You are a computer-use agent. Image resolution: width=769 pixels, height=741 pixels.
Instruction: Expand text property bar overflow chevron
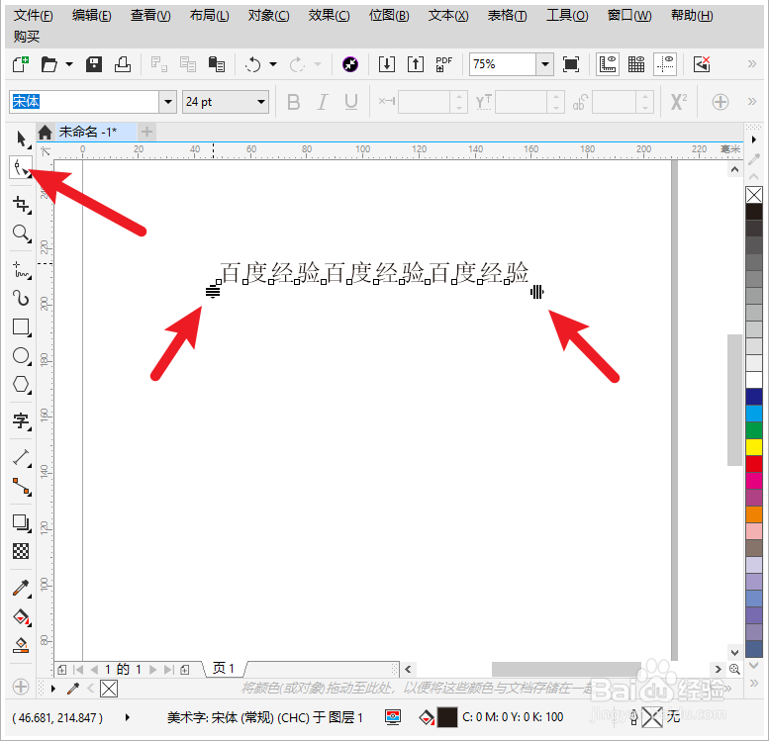pyautogui.click(x=752, y=102)
